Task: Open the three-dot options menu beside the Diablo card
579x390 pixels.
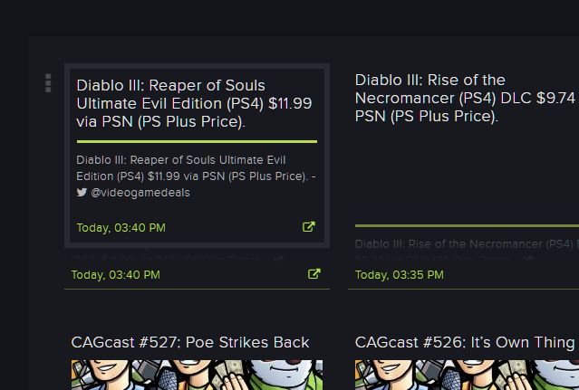Action: coord(48,83)
